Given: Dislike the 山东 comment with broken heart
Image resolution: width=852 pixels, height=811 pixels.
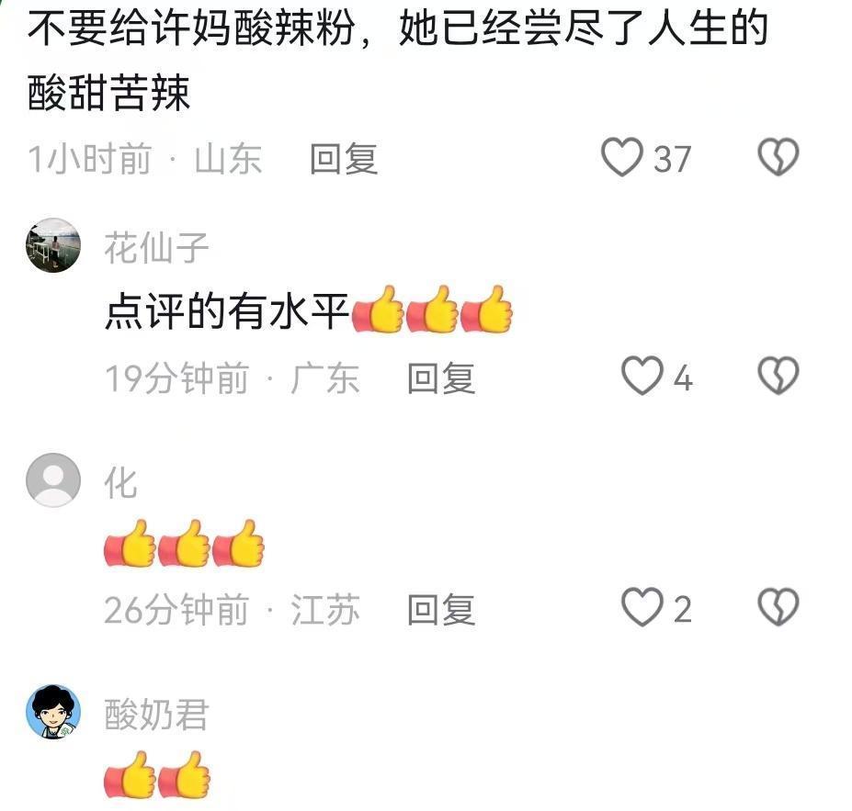Looking at the screenshot, I should 778,157.
